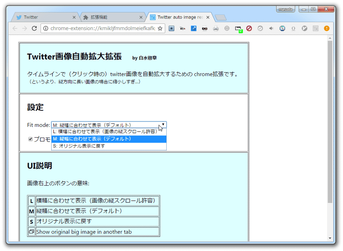
Task: Choose option L: 横幅に合わせて表示
Action: click(109, 132)
